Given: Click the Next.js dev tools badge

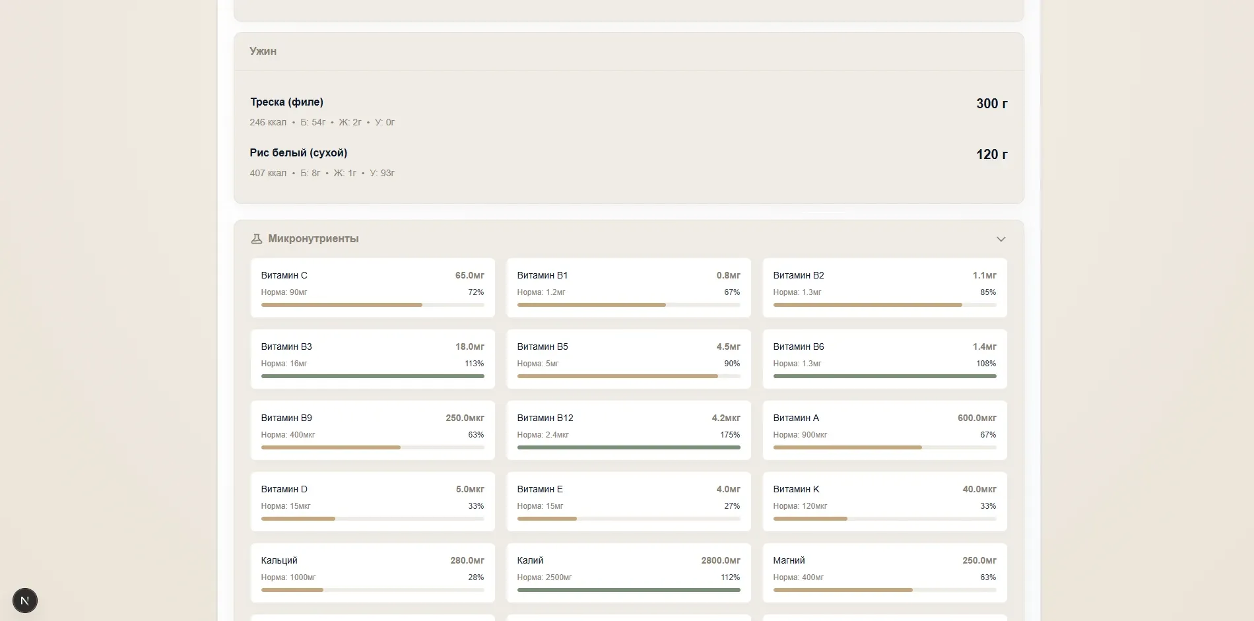Looking at the screenshot, I should pyautogui.click(x=25, y=601).
